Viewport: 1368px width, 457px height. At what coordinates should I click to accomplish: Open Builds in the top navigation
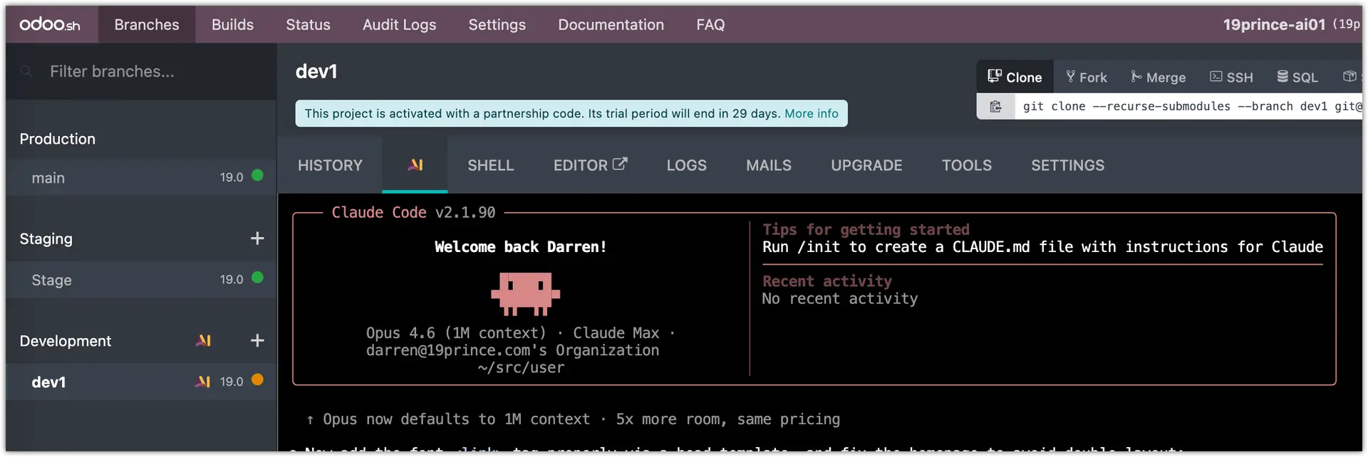232,24
